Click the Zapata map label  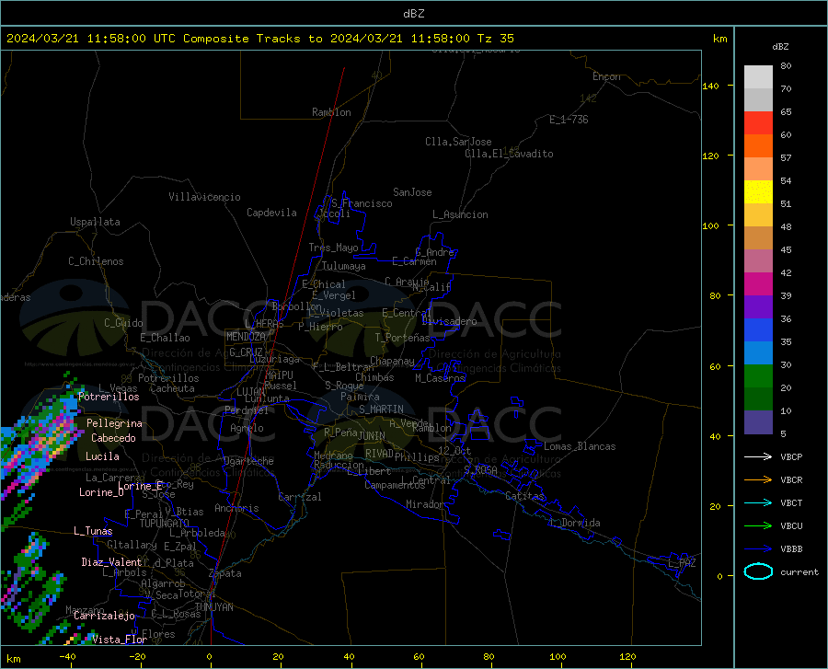click(x=225, y=573)
